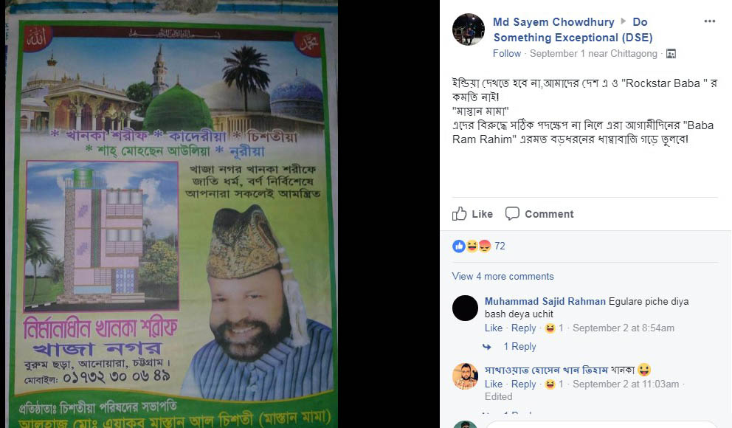Click Md Sayem Chowdhury's profile picture

[x=469, y=30]
